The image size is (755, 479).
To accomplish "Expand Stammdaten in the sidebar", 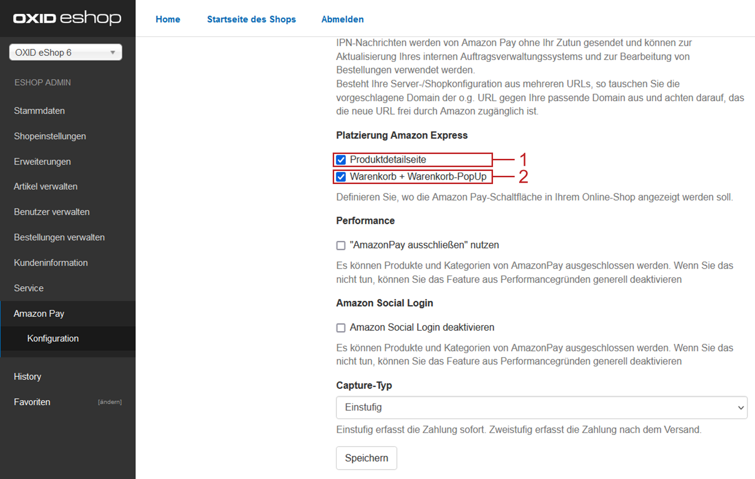I will click(x=39, y=111).
